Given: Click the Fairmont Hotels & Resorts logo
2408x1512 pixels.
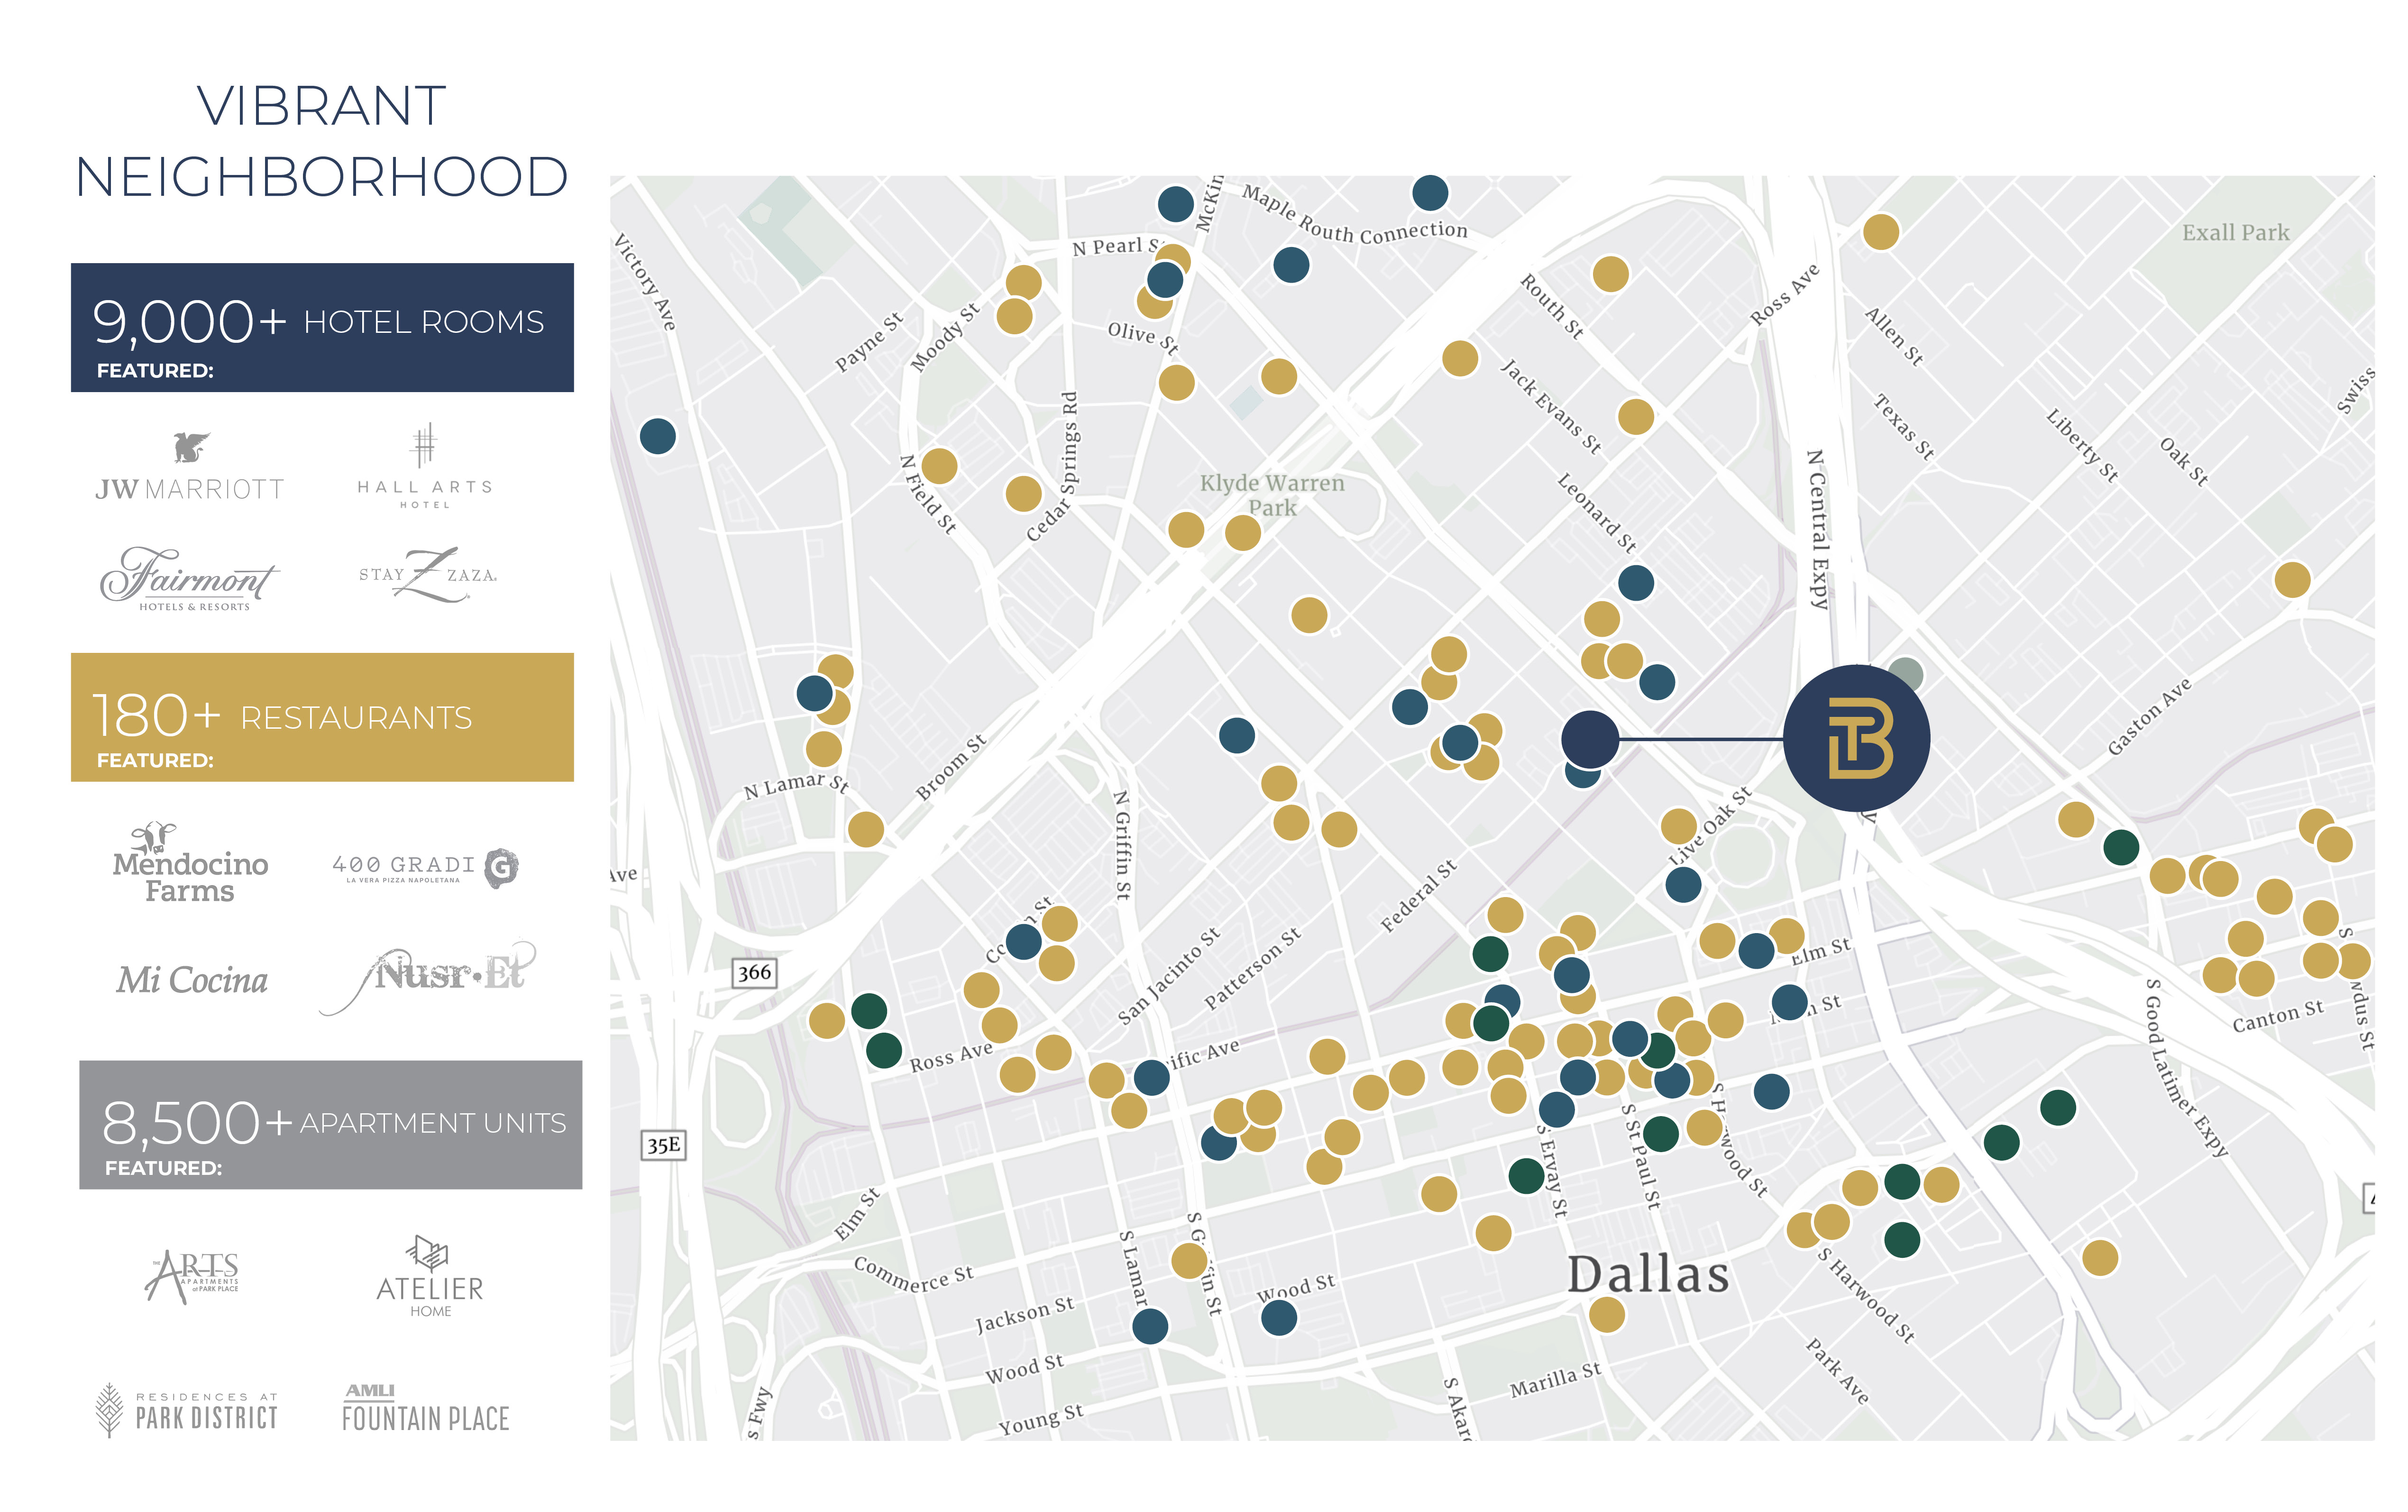Looking at the screenshot, I should (x=190, y=578).
